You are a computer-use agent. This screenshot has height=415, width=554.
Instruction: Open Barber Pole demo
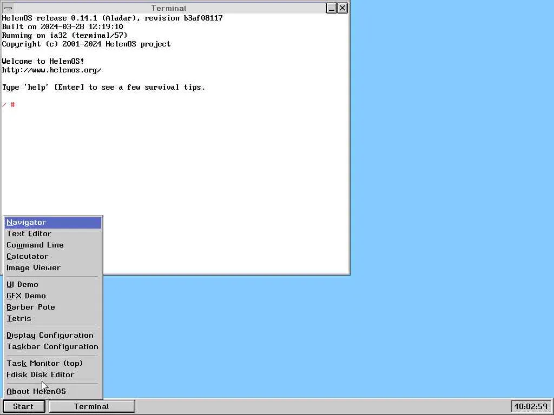click(x=53, y=307)
